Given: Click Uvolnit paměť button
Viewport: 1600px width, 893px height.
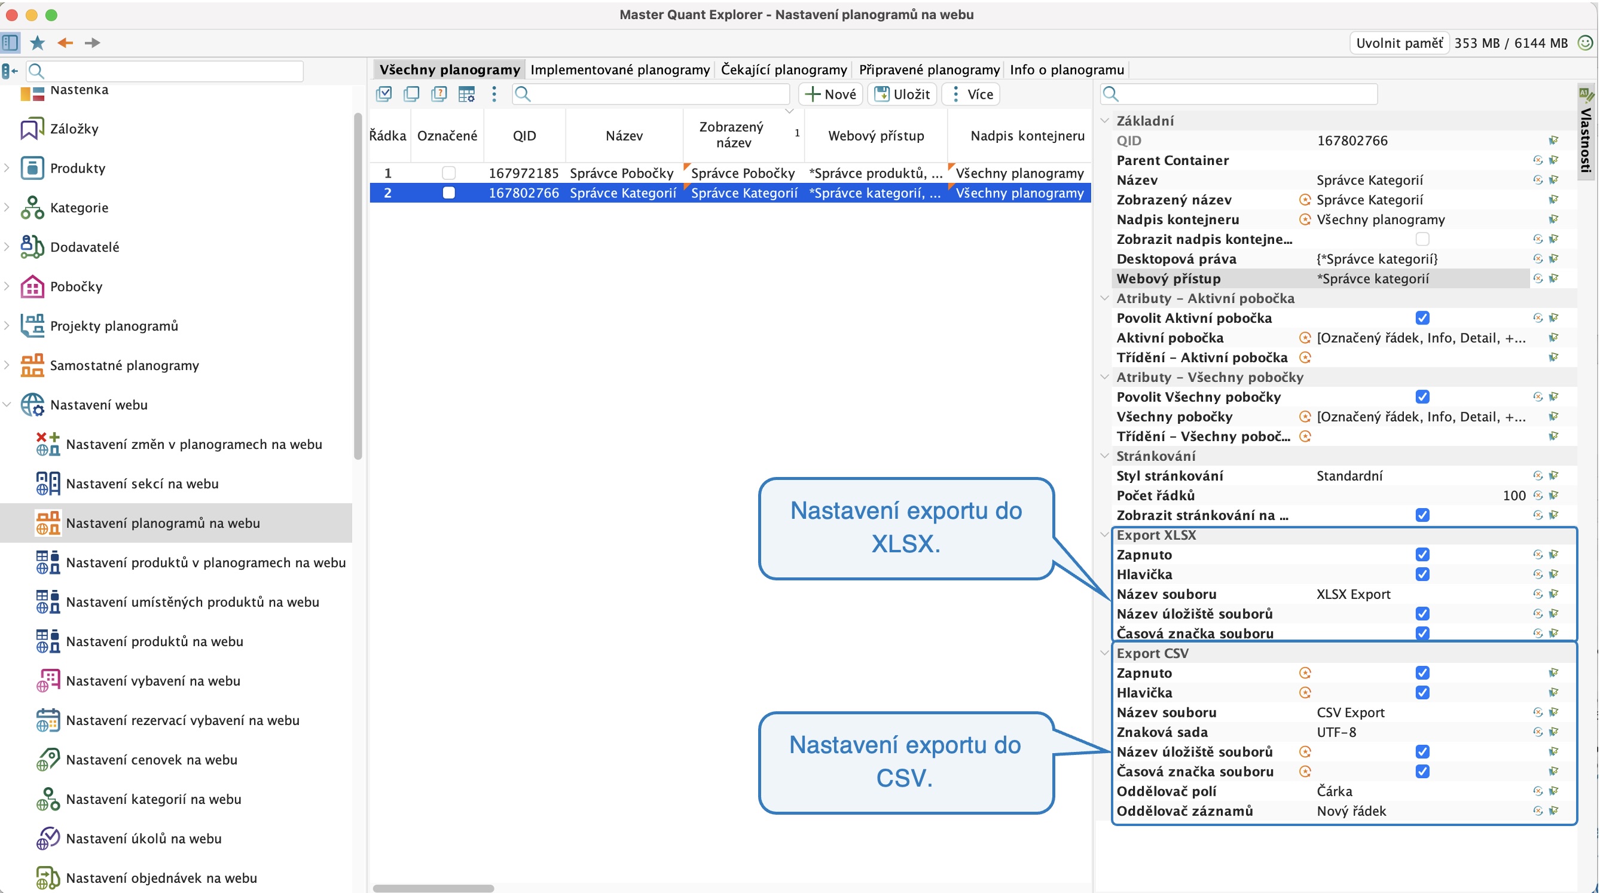Looking at the screenshot, I should tap(1399, 43).
